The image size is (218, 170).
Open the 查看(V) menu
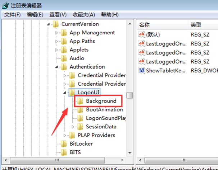(58, 14)
